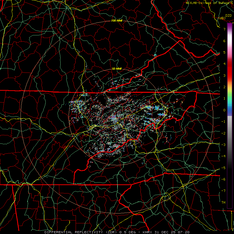Click the DZD legend title
Image resolution: width=234 pixels, height=234 pixels.
228,16
